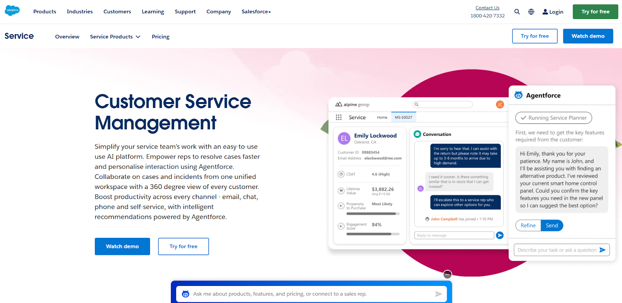Click the 1800-420-7332 phone number
Screen dimensions: 622x303
pyautogui.click(x=487, y=16)
